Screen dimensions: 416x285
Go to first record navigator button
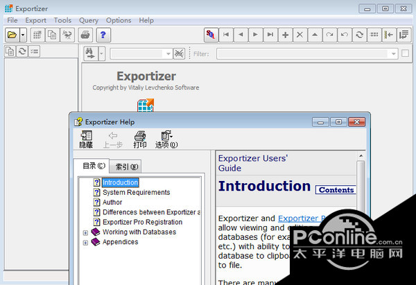point(226,35)
